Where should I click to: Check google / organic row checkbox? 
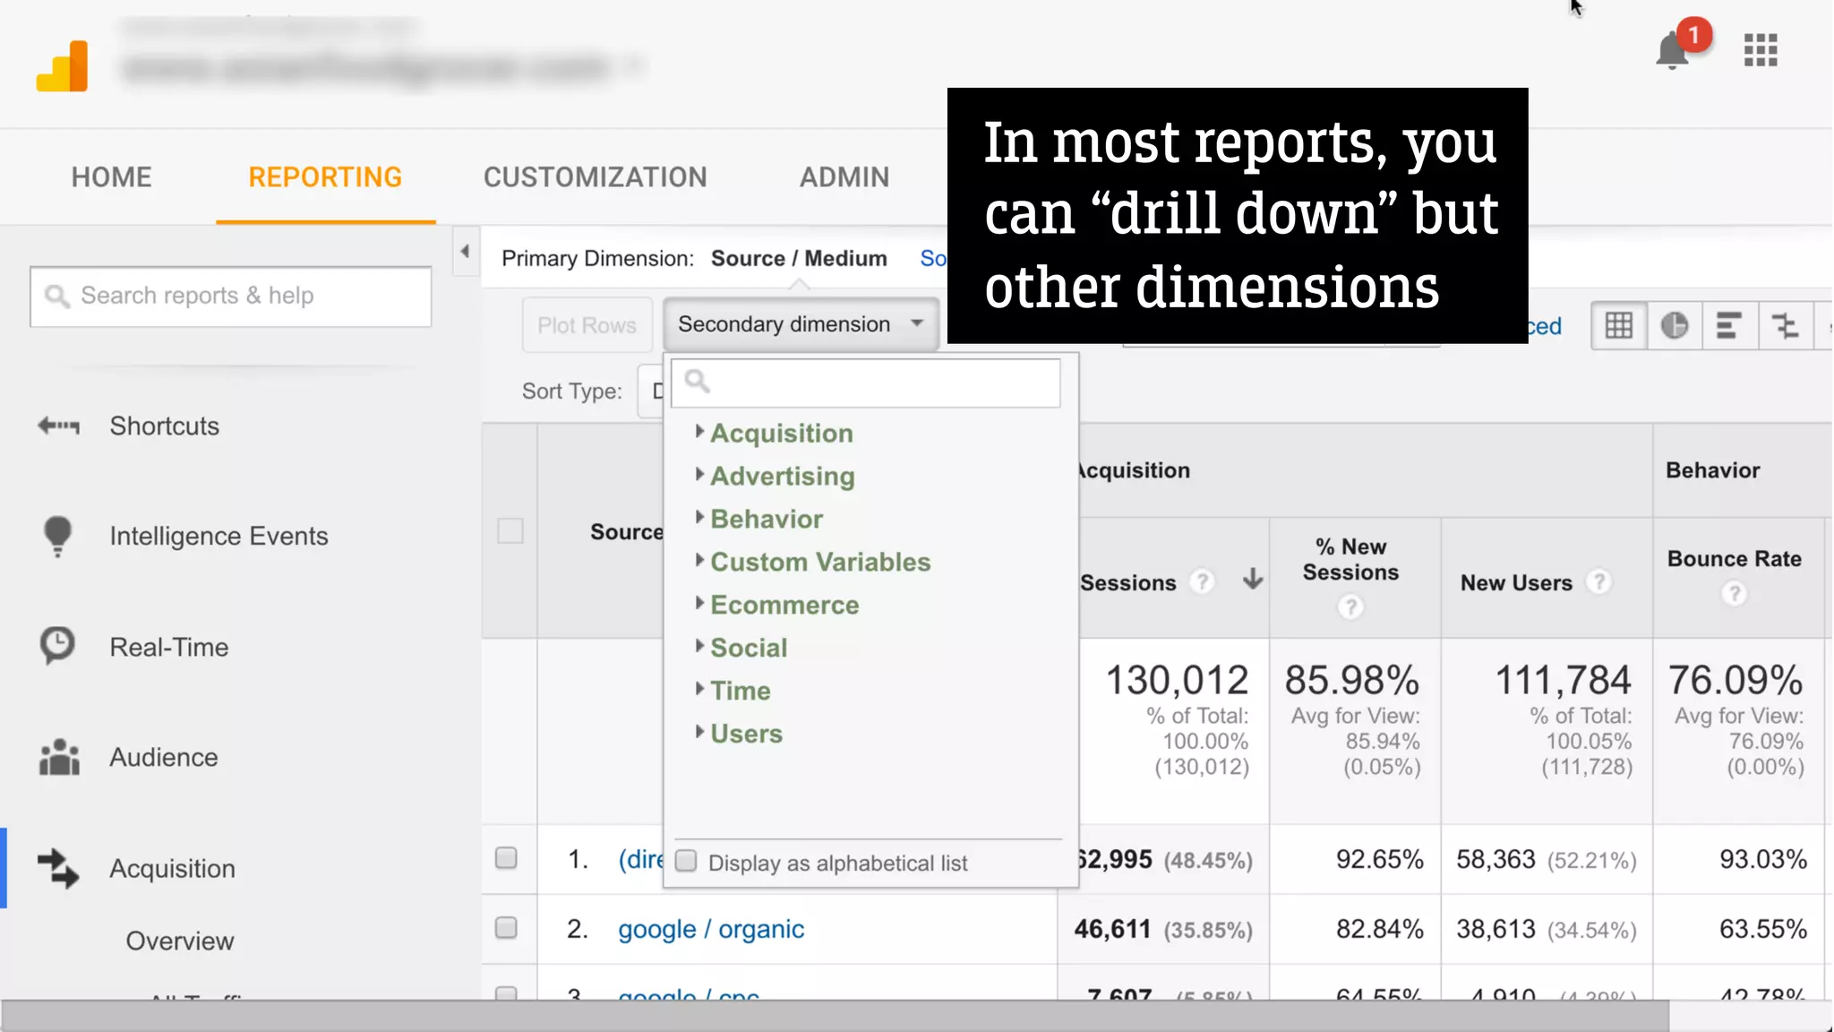[506, 927]
